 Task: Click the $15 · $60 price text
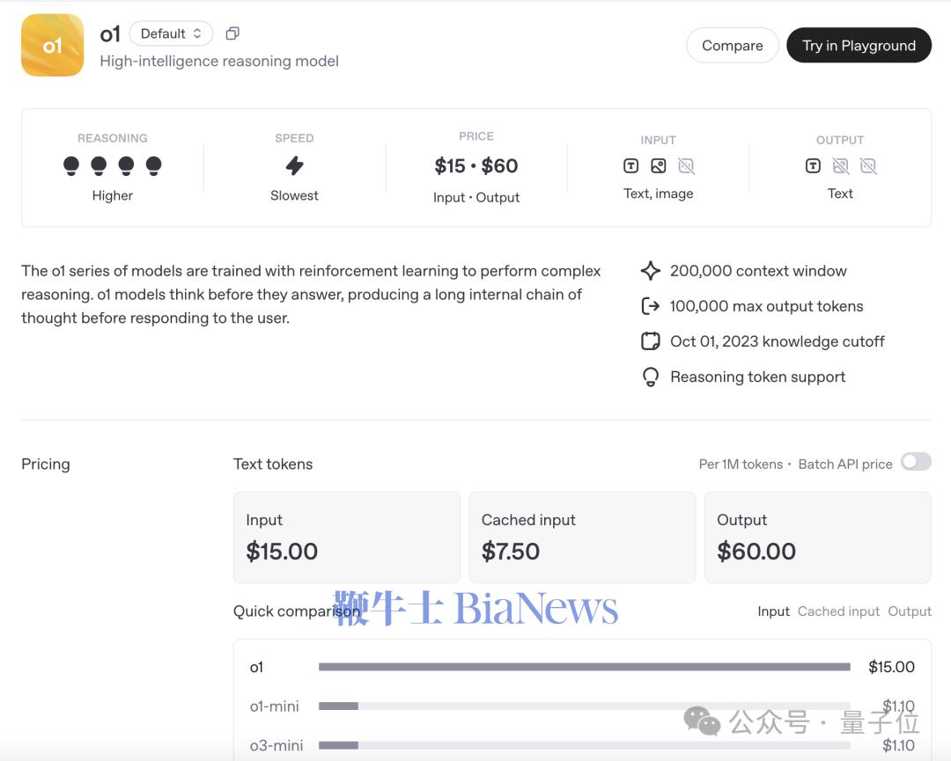point(476,166)
